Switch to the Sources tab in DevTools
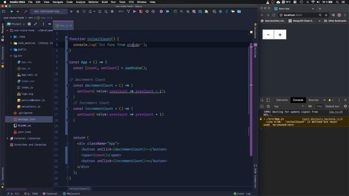349x196 pixels. pos(313,100)
